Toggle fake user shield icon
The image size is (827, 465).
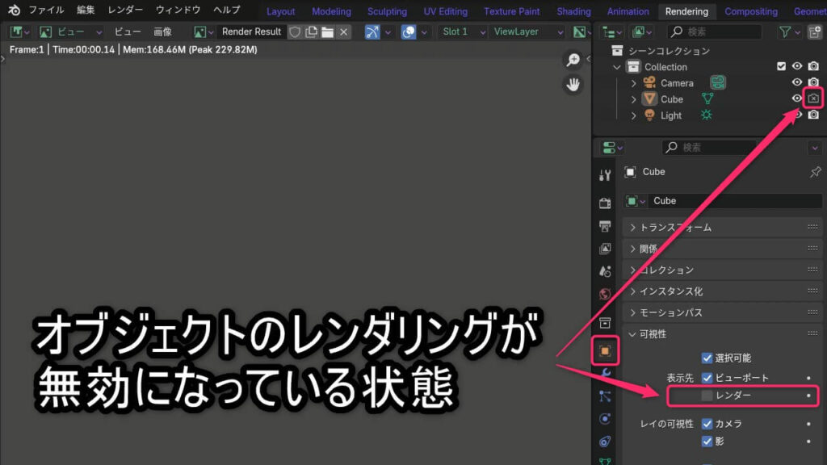tap(295, 31)
